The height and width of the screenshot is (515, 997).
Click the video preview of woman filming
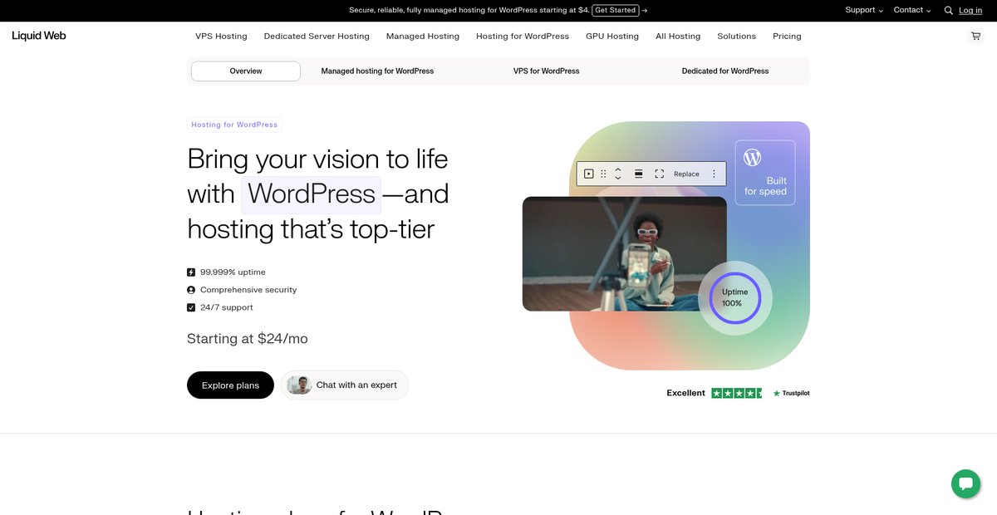pyautogui.click(x=625, y=254)
